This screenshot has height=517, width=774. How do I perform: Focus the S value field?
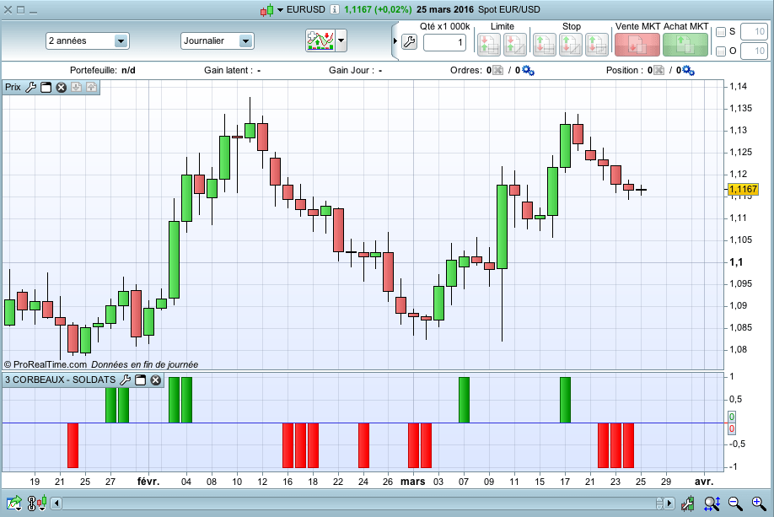click(755, 31)
